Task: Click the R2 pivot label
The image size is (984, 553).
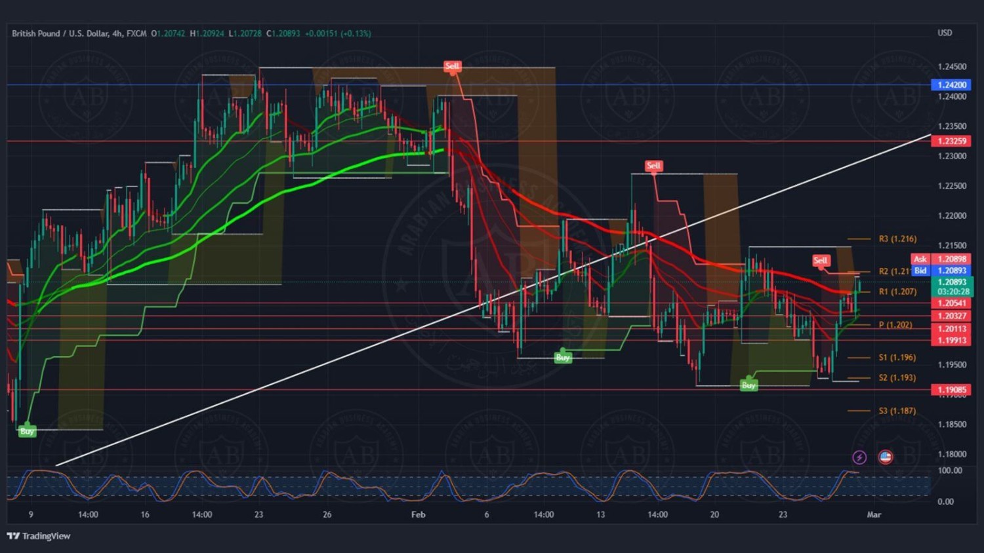Action: [x=894, y=271]
